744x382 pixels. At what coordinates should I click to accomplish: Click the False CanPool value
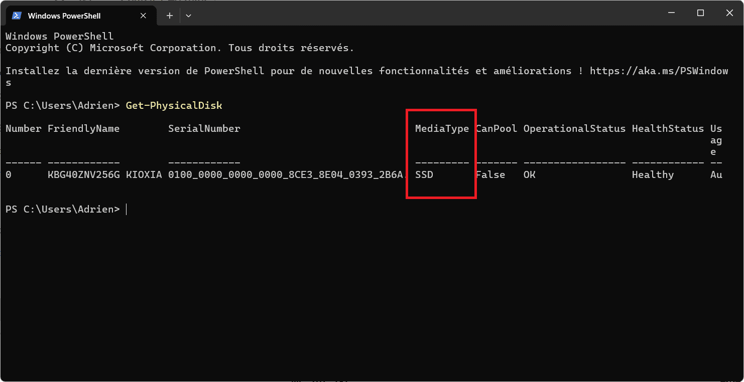pos(490,175)
